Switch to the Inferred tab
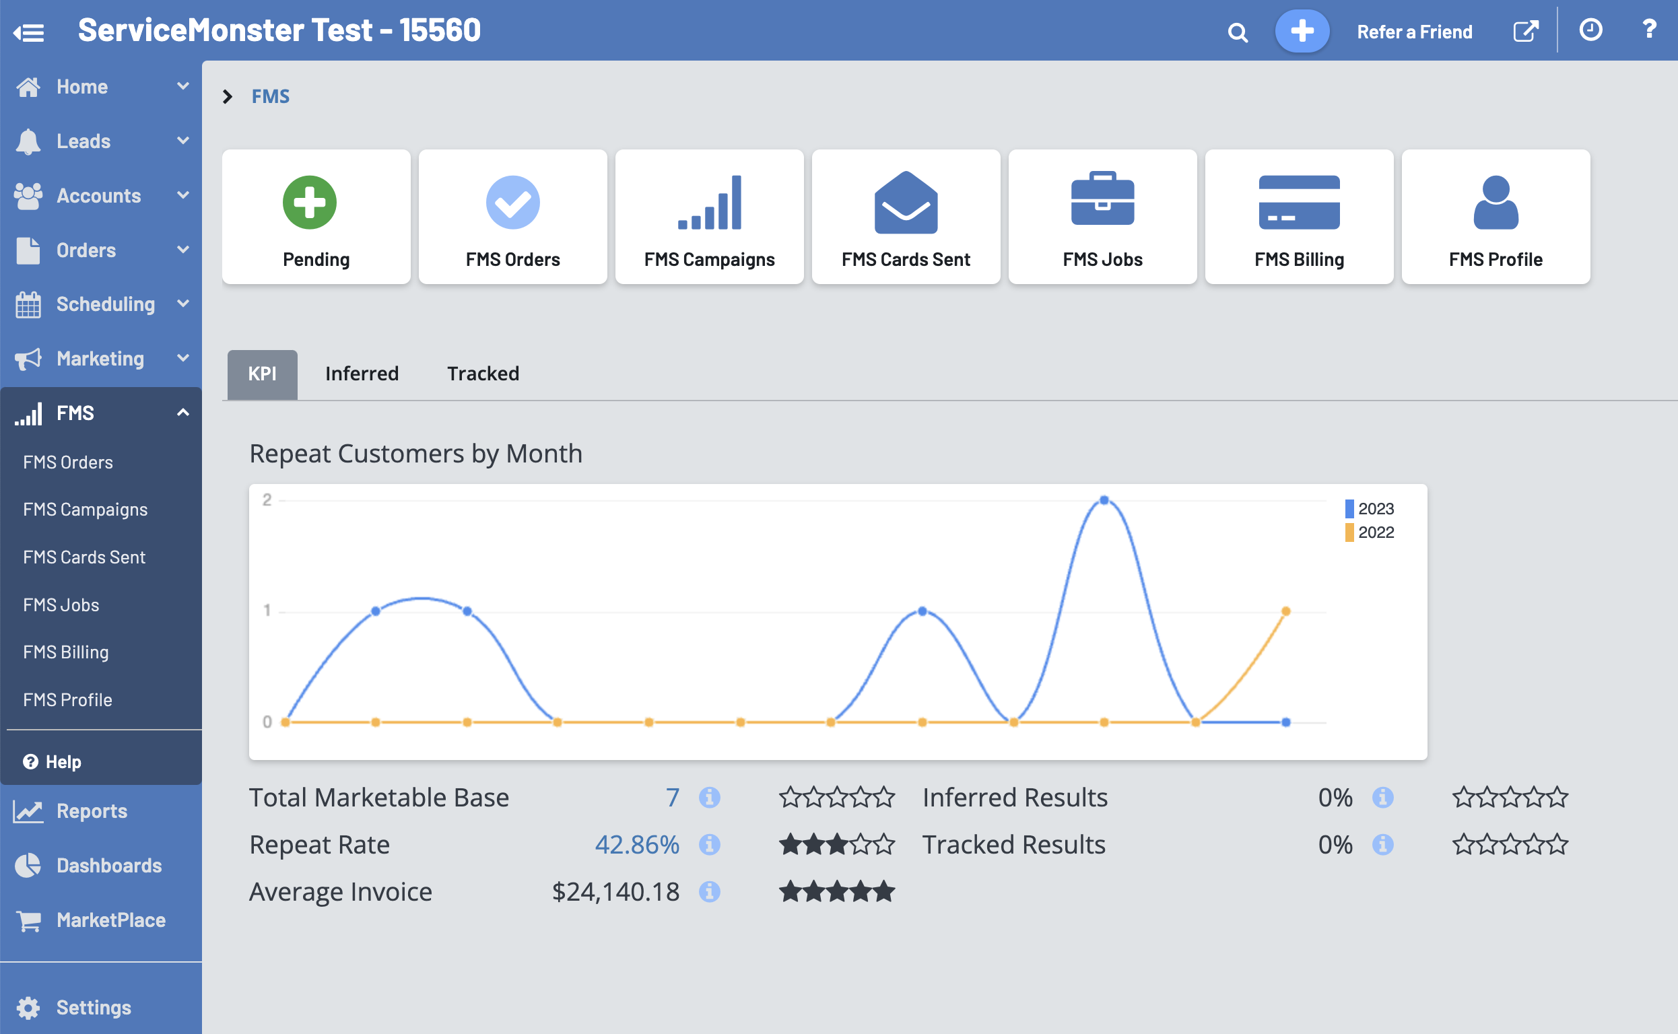This screenshot has width=1678, height=1034. coord(362,374)
